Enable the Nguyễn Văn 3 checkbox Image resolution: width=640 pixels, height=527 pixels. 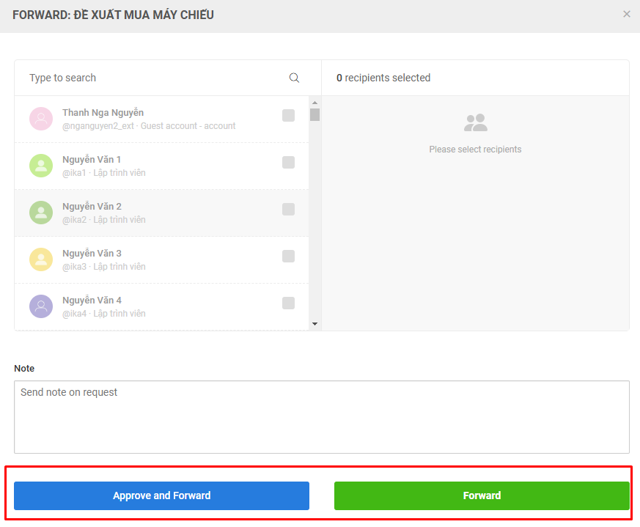tap(289, 256)
